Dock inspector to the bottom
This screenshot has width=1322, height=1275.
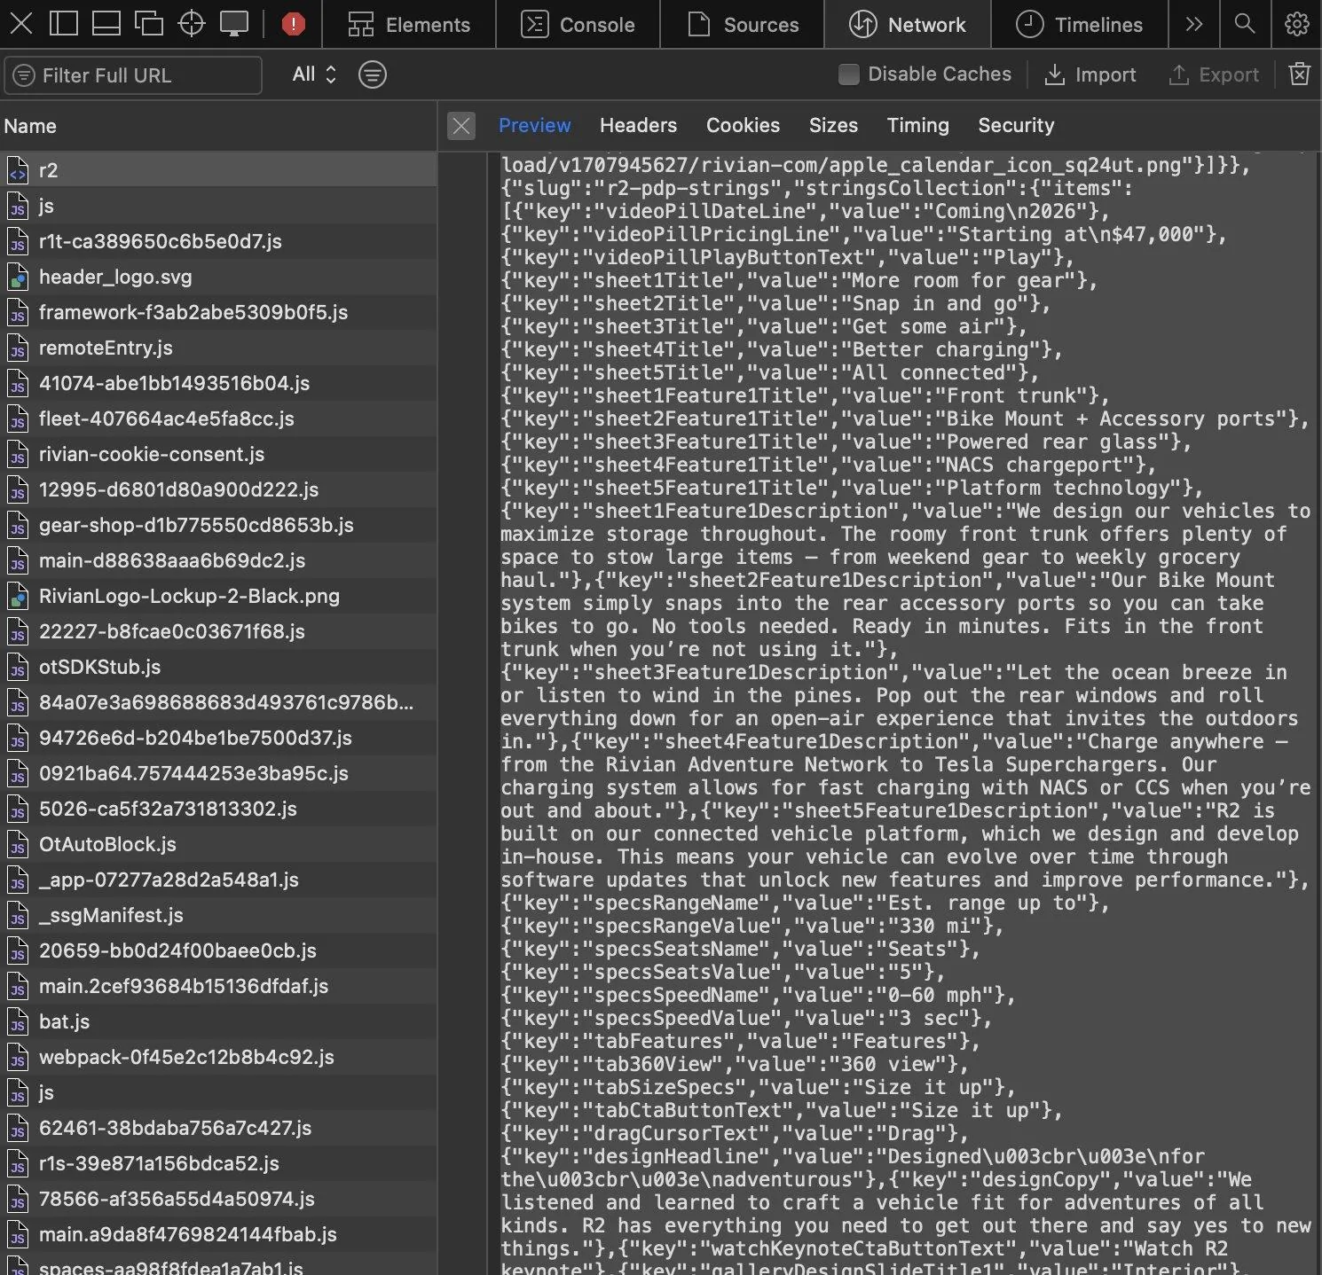point(106,24)
